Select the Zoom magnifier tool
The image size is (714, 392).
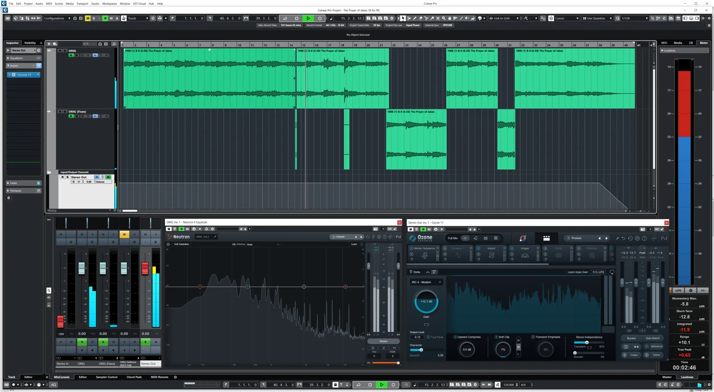click(443, 18)
